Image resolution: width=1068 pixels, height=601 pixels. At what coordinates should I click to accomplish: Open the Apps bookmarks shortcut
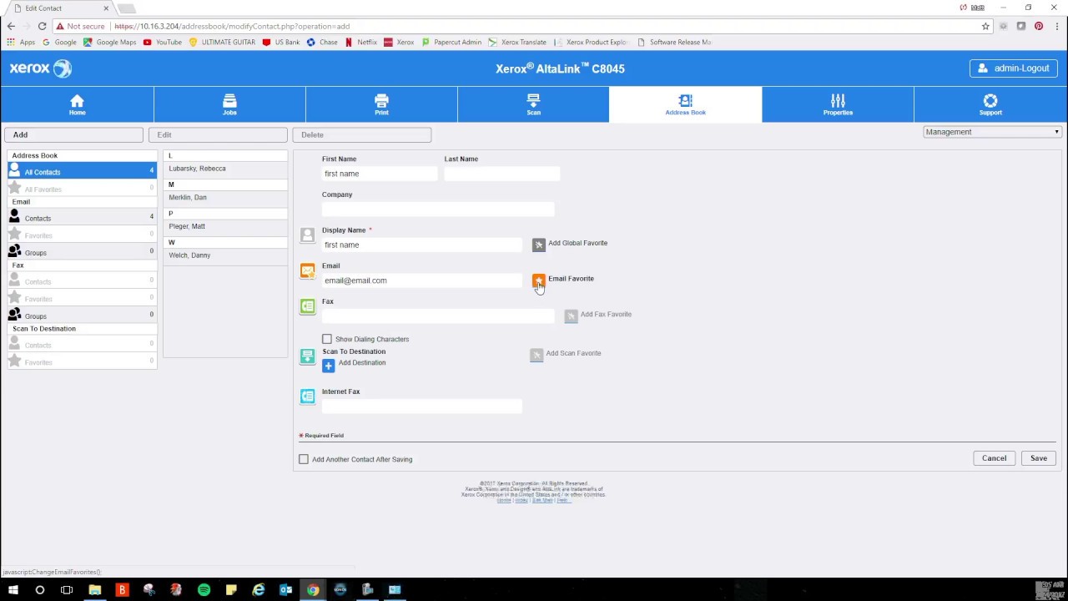point(21,42)
